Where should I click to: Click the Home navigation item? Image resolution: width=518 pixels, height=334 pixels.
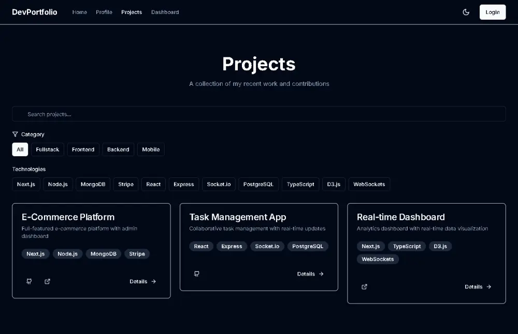(79, 12)
